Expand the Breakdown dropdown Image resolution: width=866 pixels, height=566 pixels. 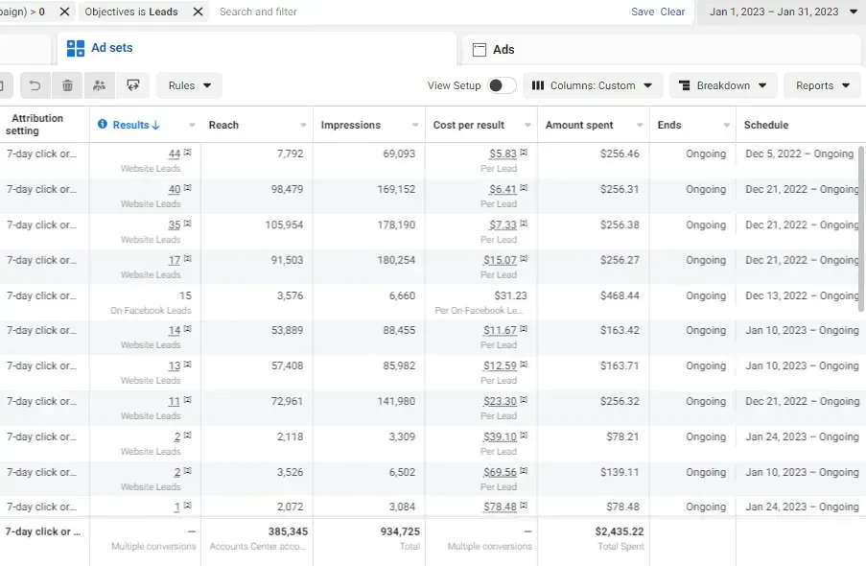click(723, 85)
